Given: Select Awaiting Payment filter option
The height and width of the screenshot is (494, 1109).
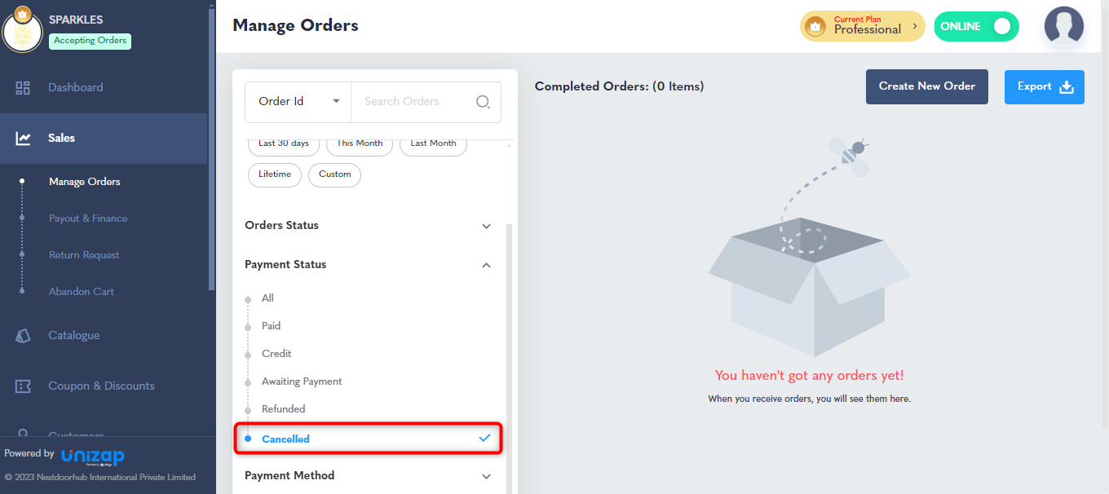Looking at the screenshot, I should (x=302, y=382).
